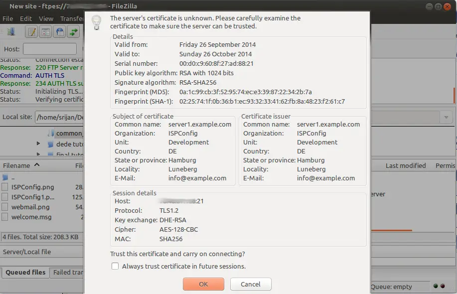
Task: Click the Last modified column header
Action: coord(406,165)
